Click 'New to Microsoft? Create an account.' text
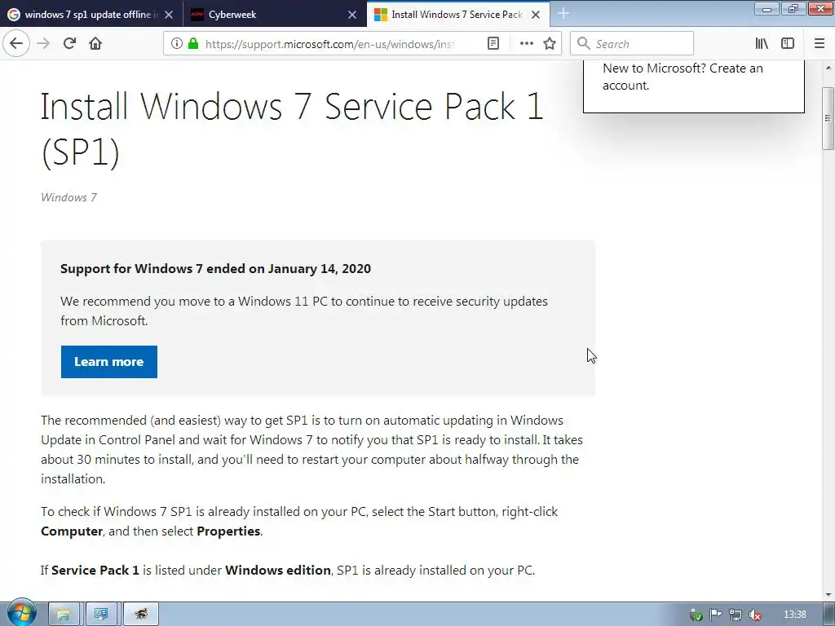835x626 pixels. [x=683, y=77]
